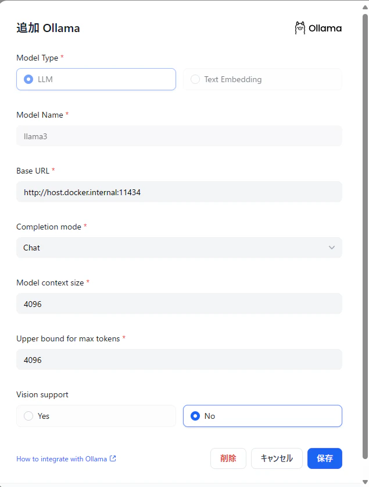The width and height of the screenshot is (369, 487).
Task: Focus the Model Name field showing llama3
Action: click(179, 136)
